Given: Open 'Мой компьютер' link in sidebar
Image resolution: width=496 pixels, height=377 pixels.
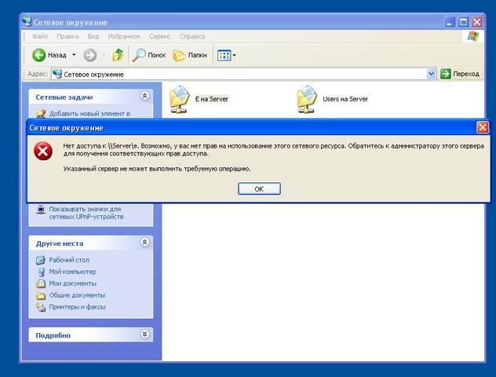Looking at the screenshot, I should coord(72,272).
